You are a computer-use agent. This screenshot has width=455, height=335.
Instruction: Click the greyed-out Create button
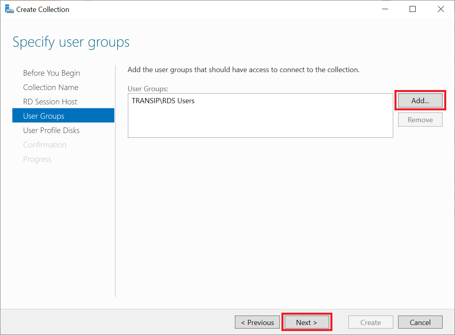tap(371, 322)
